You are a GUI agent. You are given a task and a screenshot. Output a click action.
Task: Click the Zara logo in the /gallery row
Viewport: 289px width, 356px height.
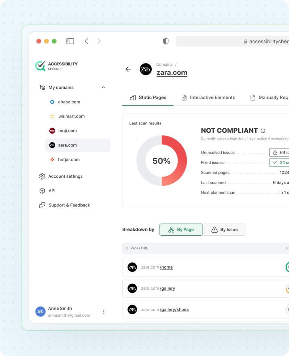pyautogui.click(x=132, y=288)
